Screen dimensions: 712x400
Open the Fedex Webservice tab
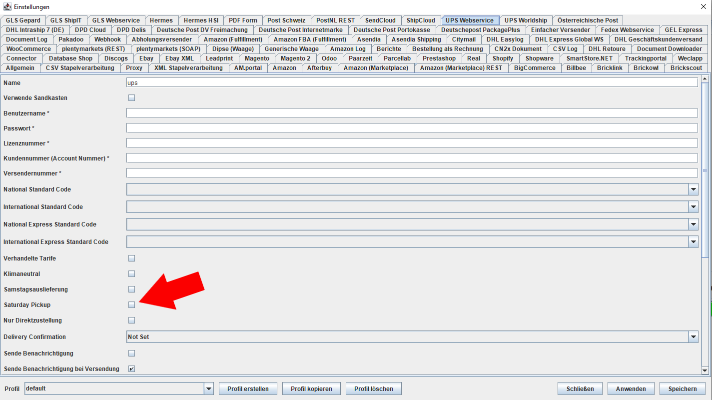click(x=627, y=30)
